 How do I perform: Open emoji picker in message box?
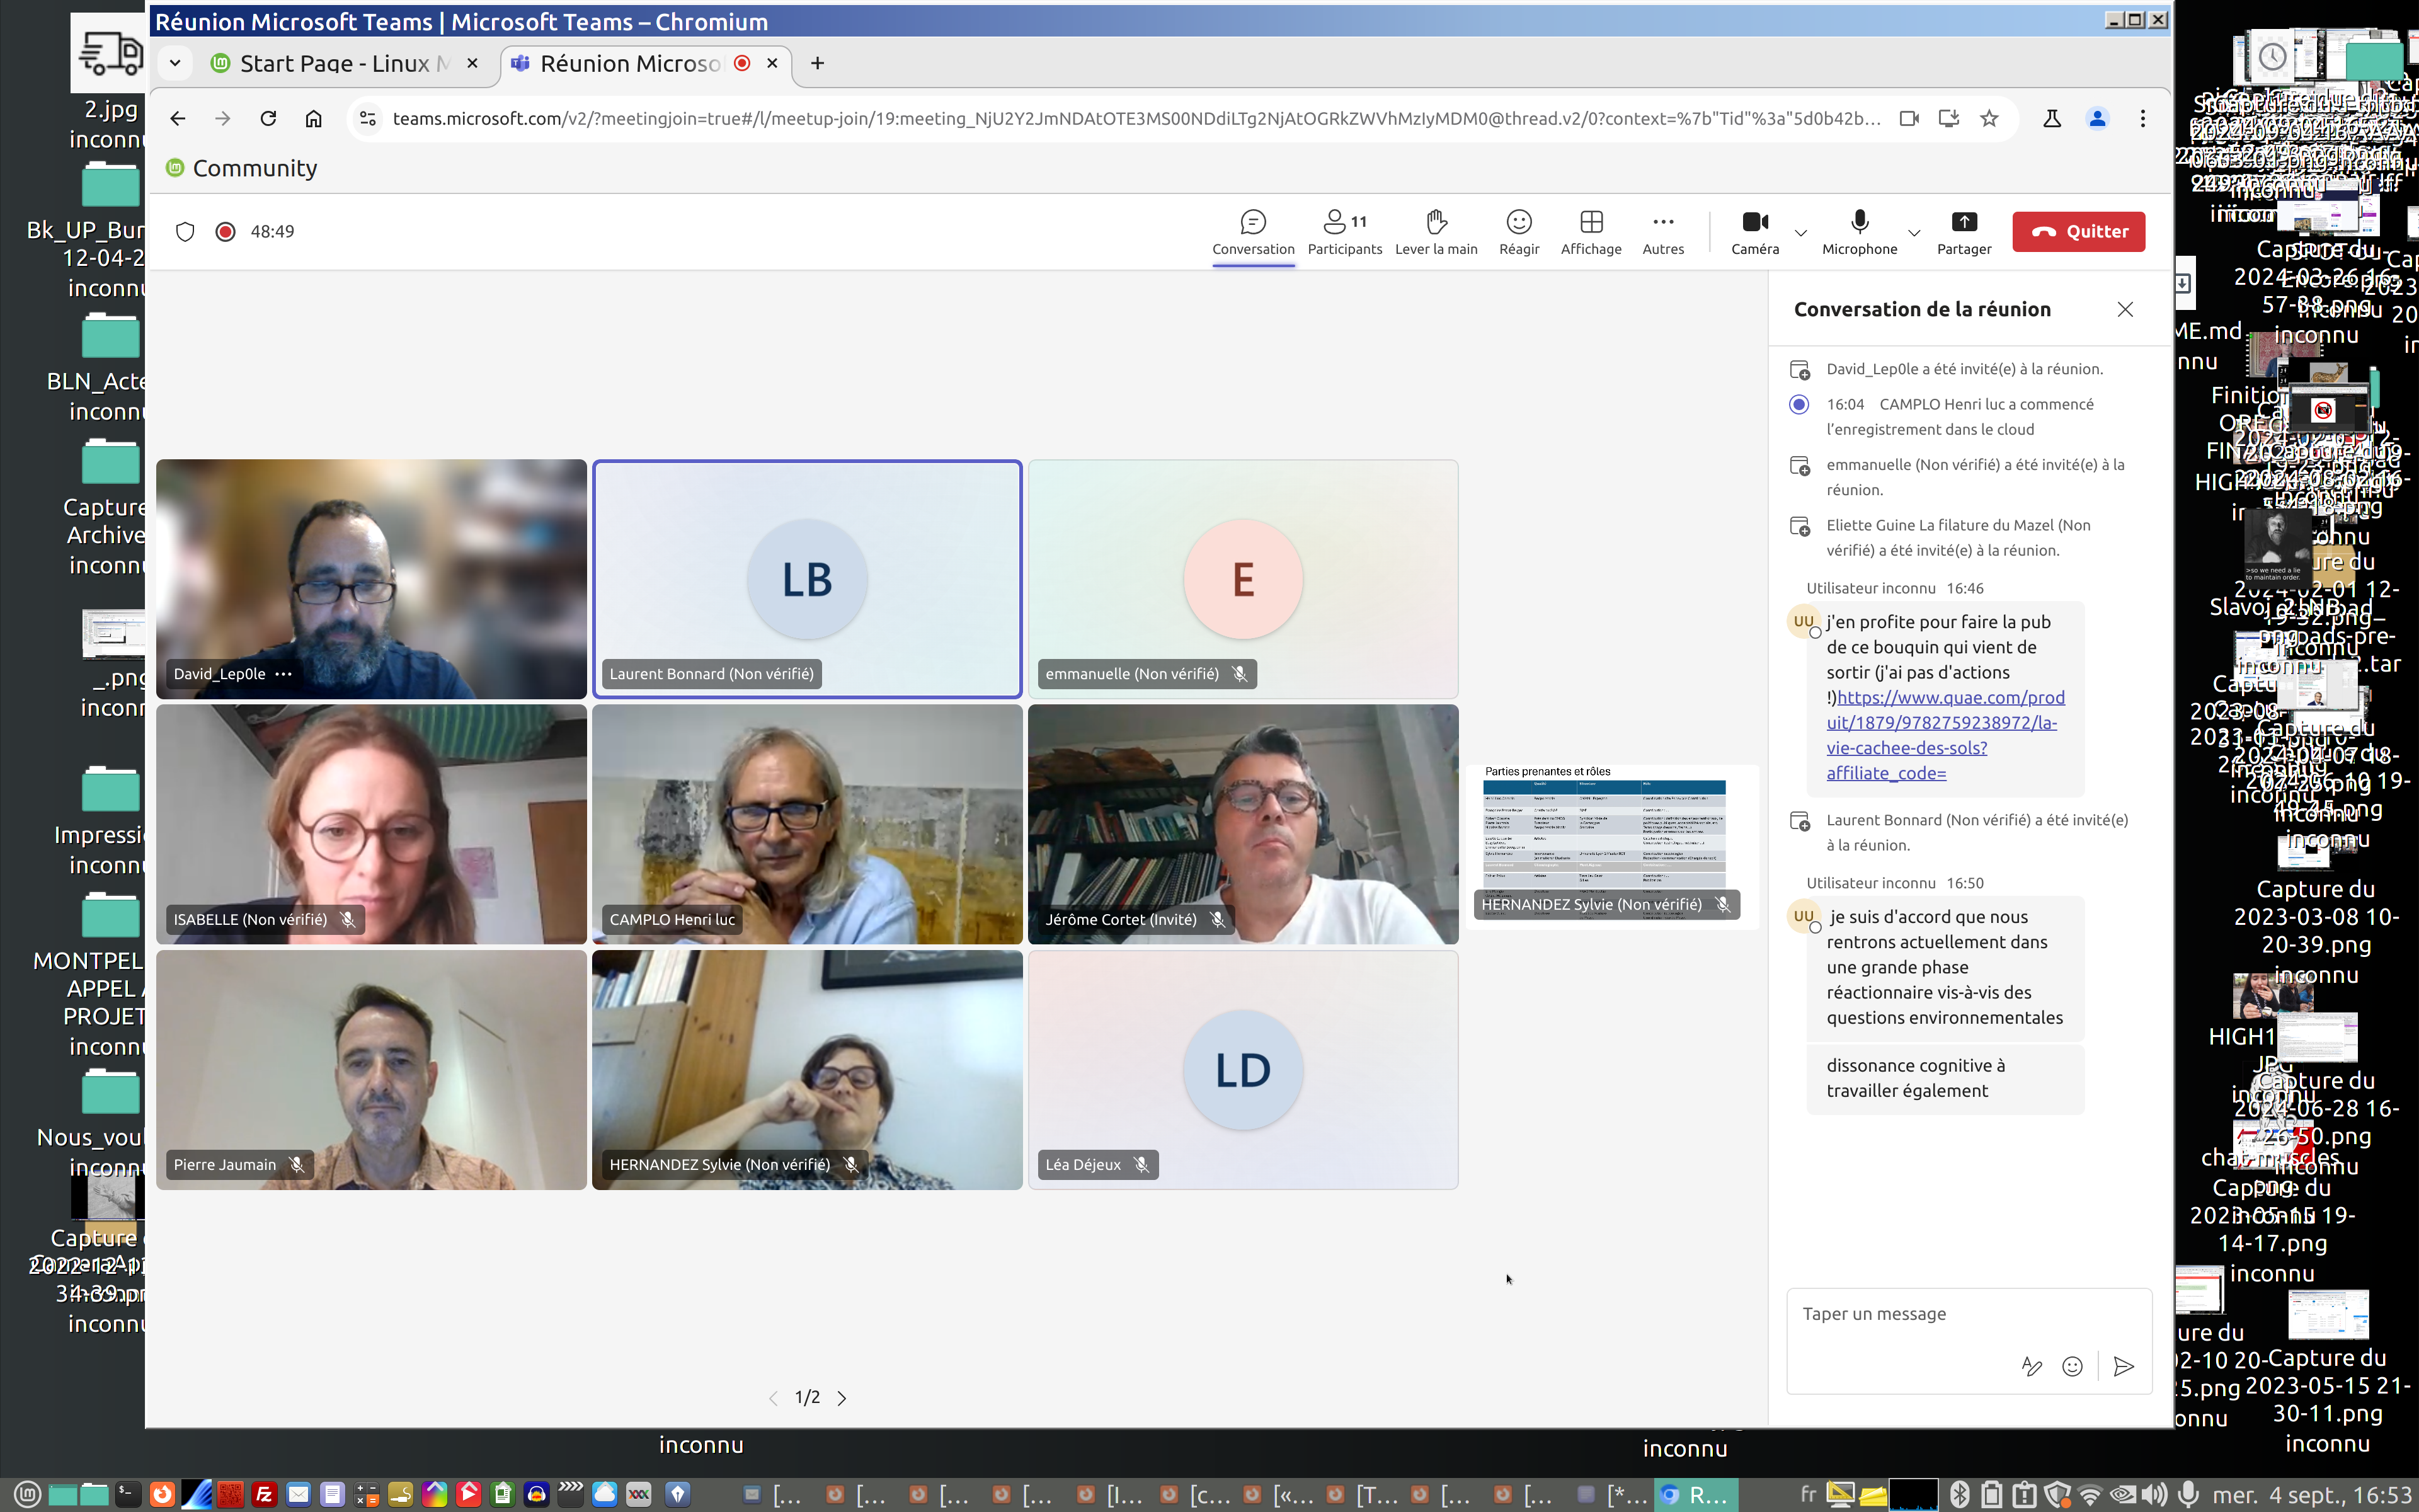[2072, 1366]
